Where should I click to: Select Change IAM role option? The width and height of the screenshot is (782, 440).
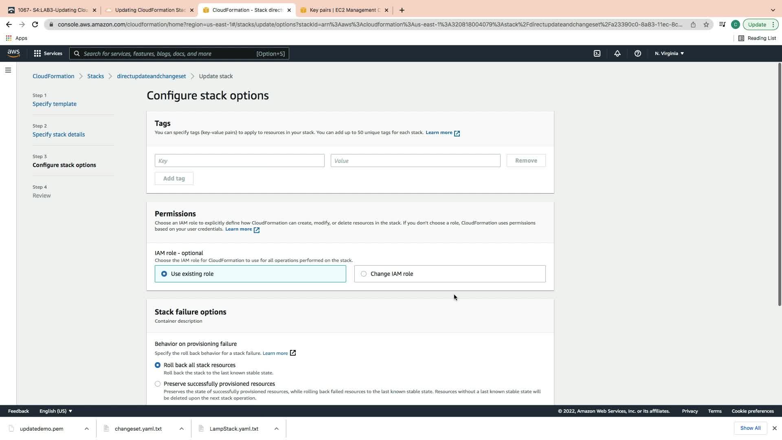(364, 274)
